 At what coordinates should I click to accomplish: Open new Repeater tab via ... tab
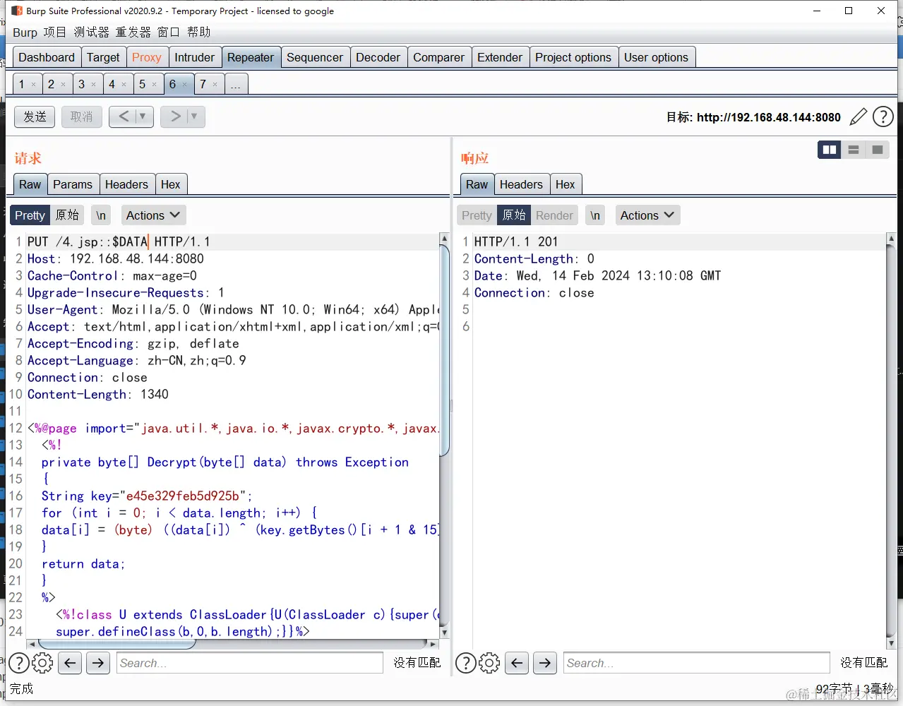235,85
